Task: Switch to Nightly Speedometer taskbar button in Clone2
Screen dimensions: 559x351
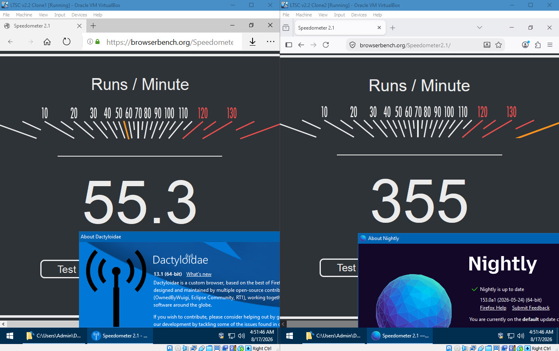Action: click(400, 336)
